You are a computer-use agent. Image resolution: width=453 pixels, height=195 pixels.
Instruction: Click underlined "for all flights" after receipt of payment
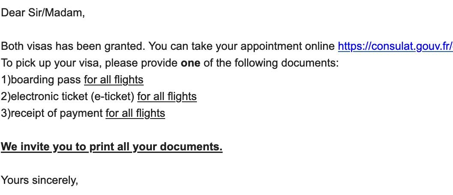(x=135, y=113)
